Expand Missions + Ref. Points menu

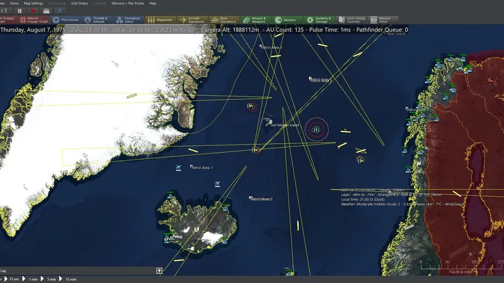[x=127, y=3]
